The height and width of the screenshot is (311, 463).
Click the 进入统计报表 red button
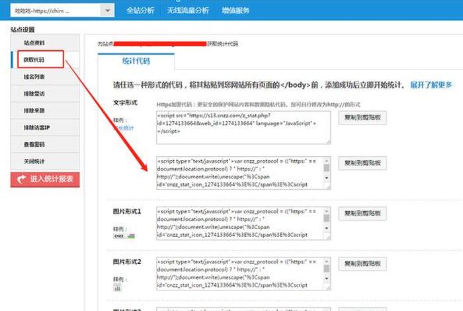tap(45, 179)
